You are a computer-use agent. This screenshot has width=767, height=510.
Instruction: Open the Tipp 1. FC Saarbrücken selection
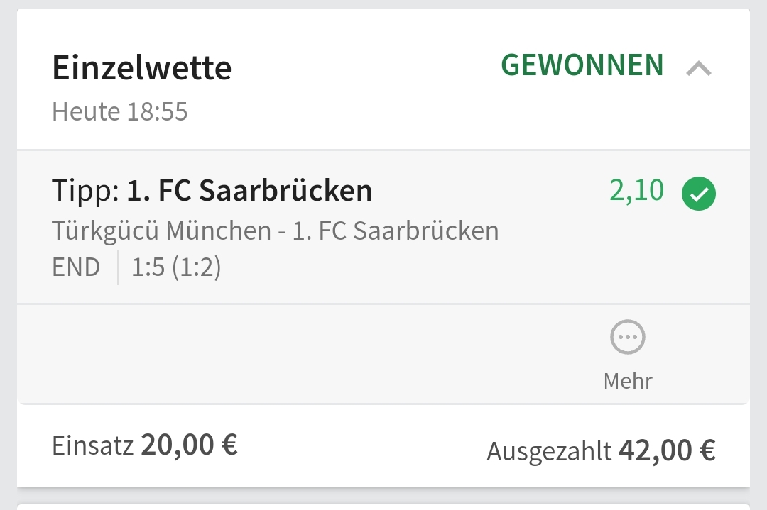pos(249,191)
